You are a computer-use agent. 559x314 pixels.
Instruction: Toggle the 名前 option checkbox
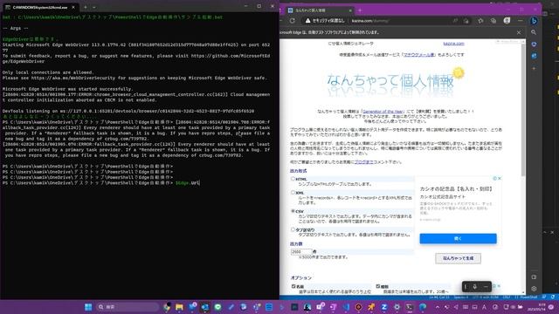click(293, 286)
